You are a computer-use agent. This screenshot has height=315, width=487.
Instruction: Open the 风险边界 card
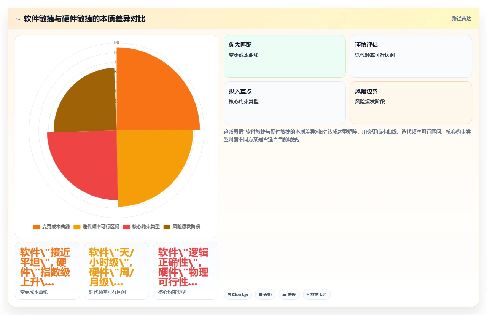coord(411,103)
